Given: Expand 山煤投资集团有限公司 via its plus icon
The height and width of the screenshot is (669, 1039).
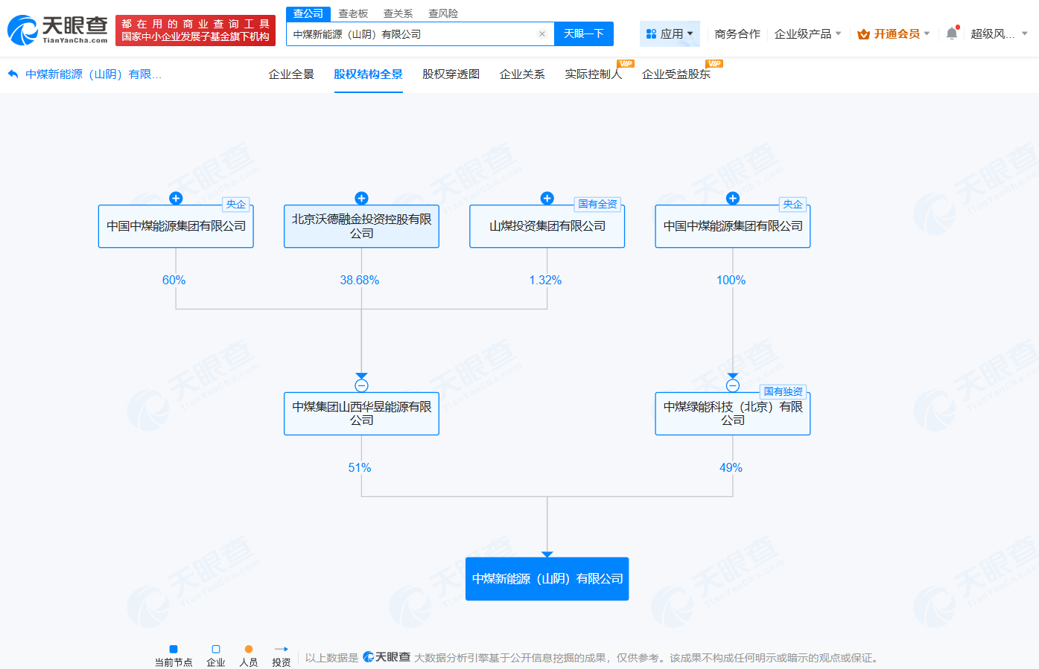Looking at the screenshot, I should pyautogui.click(x=547, y=198).
